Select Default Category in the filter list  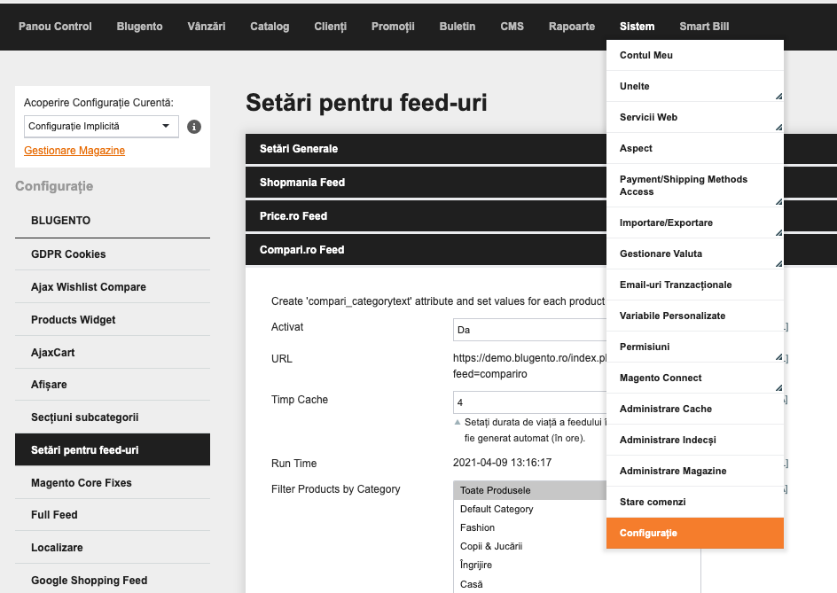[530, 509]
